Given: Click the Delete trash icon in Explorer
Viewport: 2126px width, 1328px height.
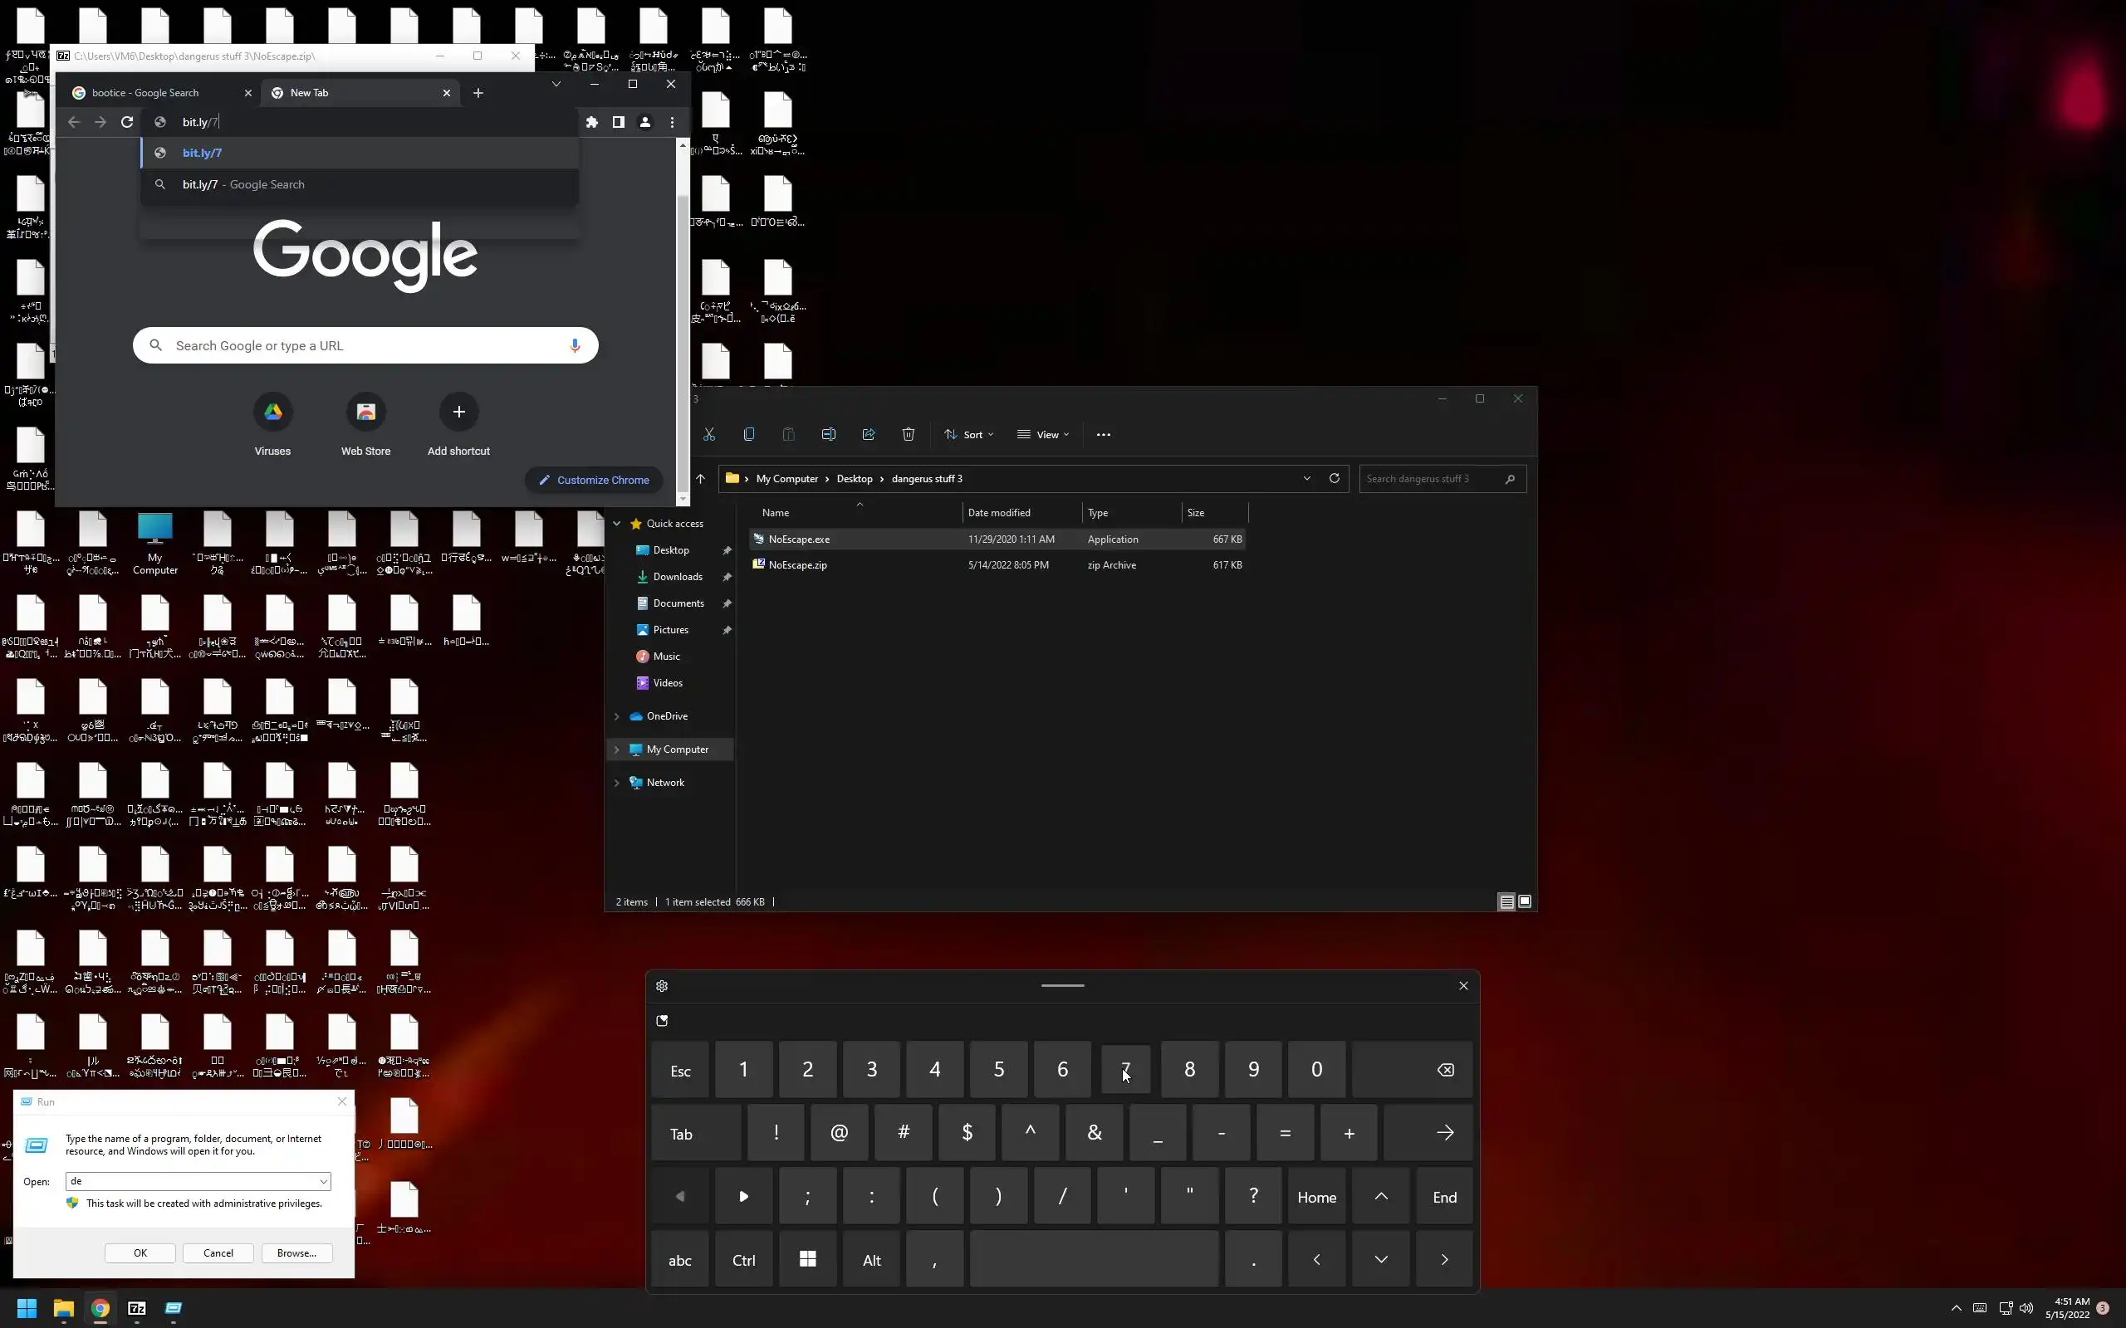Looking at the screenshot, I should 909,435.
